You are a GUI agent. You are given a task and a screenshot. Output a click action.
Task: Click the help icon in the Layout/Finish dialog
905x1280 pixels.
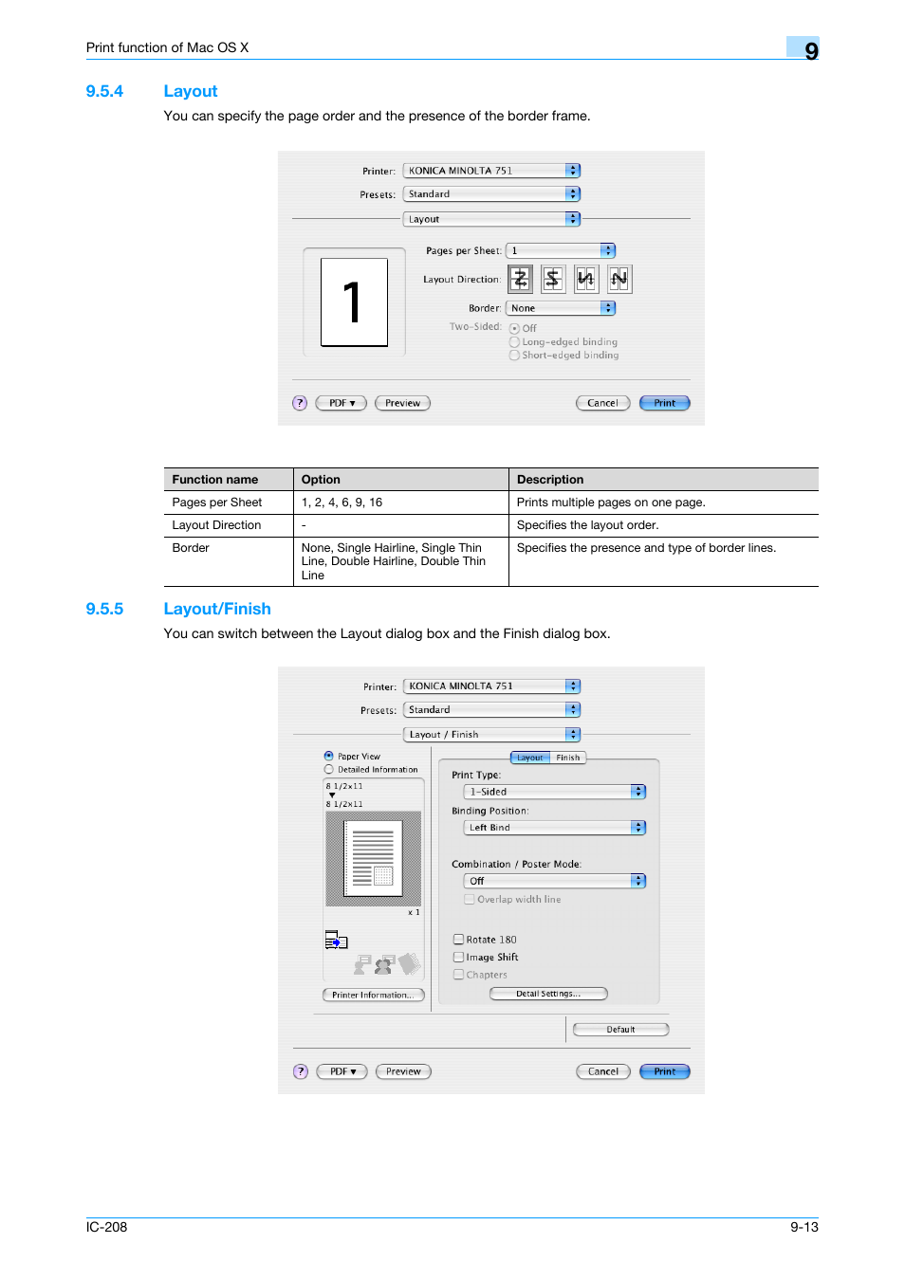coord(301,1071)
